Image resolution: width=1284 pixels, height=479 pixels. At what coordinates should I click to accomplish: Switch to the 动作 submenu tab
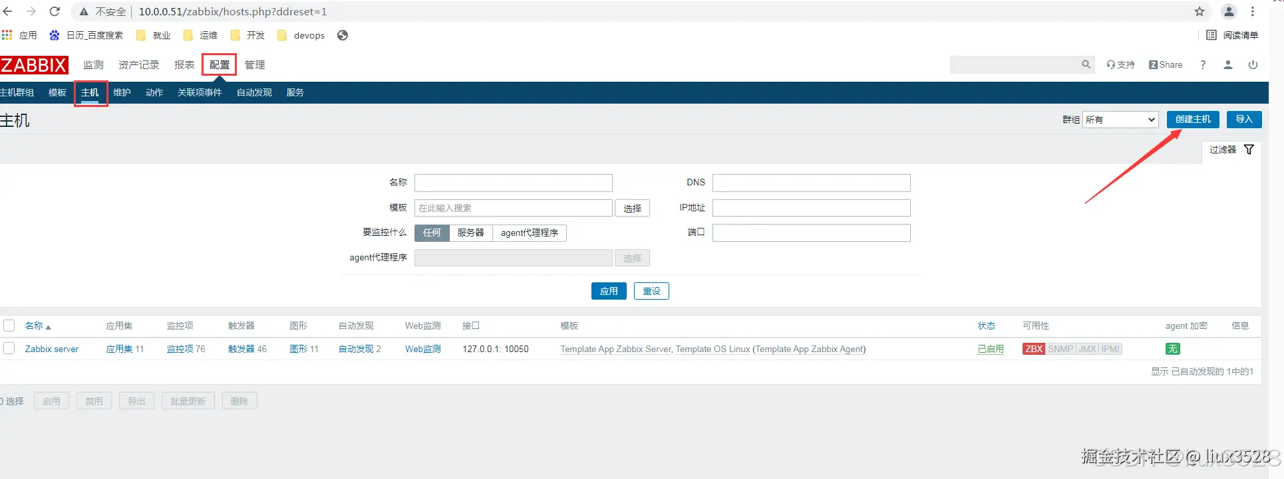(154, 92)
